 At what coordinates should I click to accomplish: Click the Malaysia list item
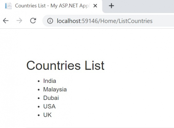point(55,89)
